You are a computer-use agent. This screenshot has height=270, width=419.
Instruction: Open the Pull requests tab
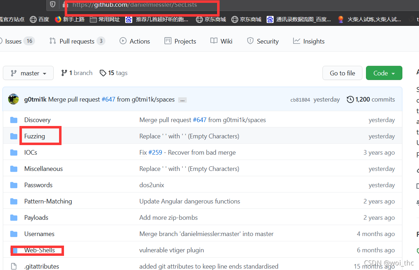tap(77, 41)
